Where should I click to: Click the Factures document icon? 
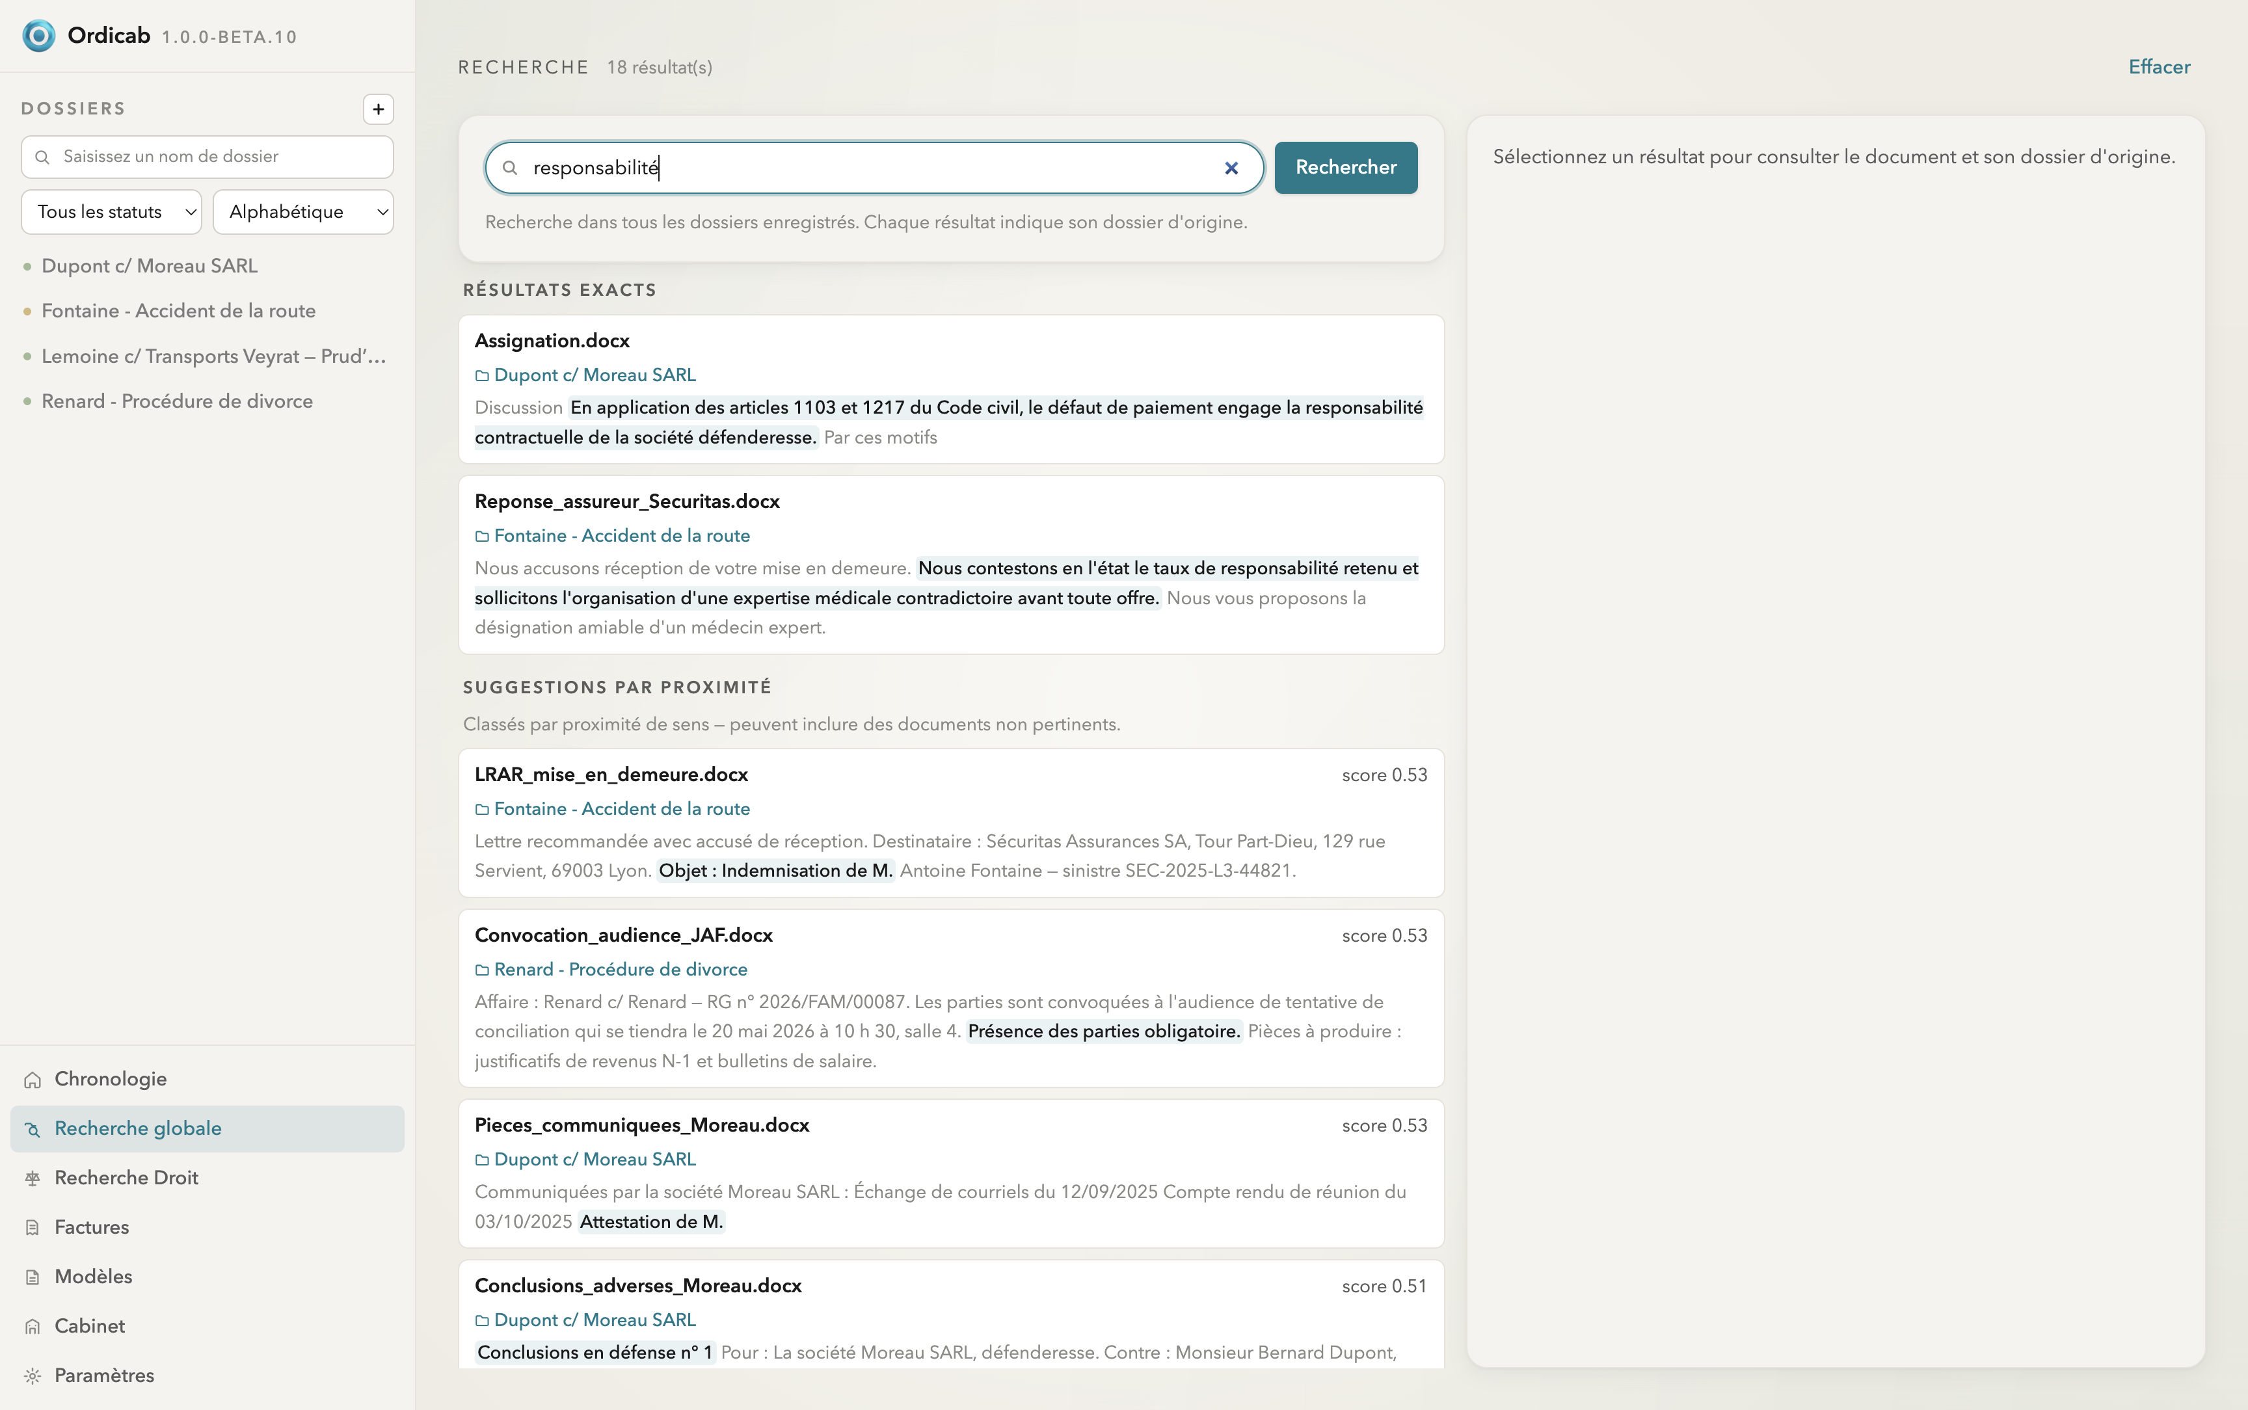33,1228
